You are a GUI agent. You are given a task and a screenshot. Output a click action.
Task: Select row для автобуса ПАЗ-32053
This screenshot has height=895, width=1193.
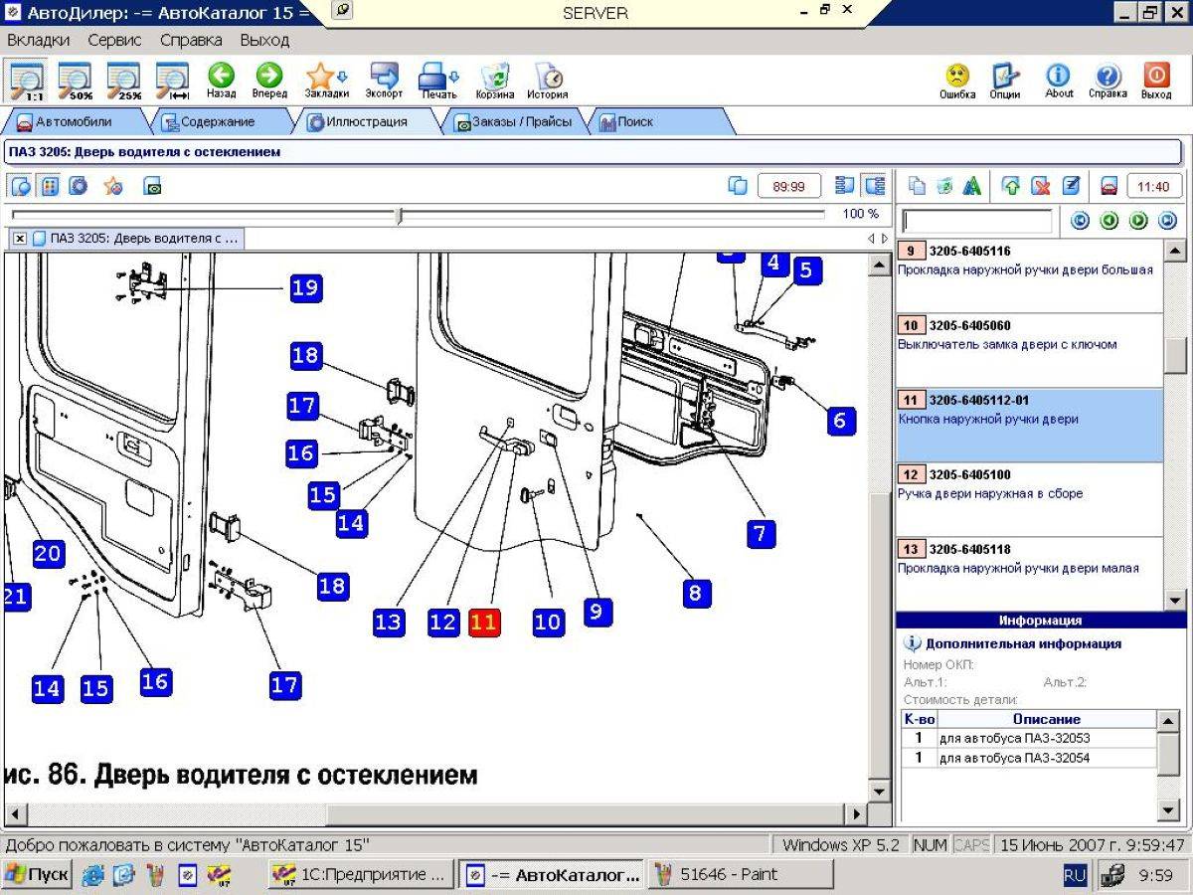(1028, 738)
